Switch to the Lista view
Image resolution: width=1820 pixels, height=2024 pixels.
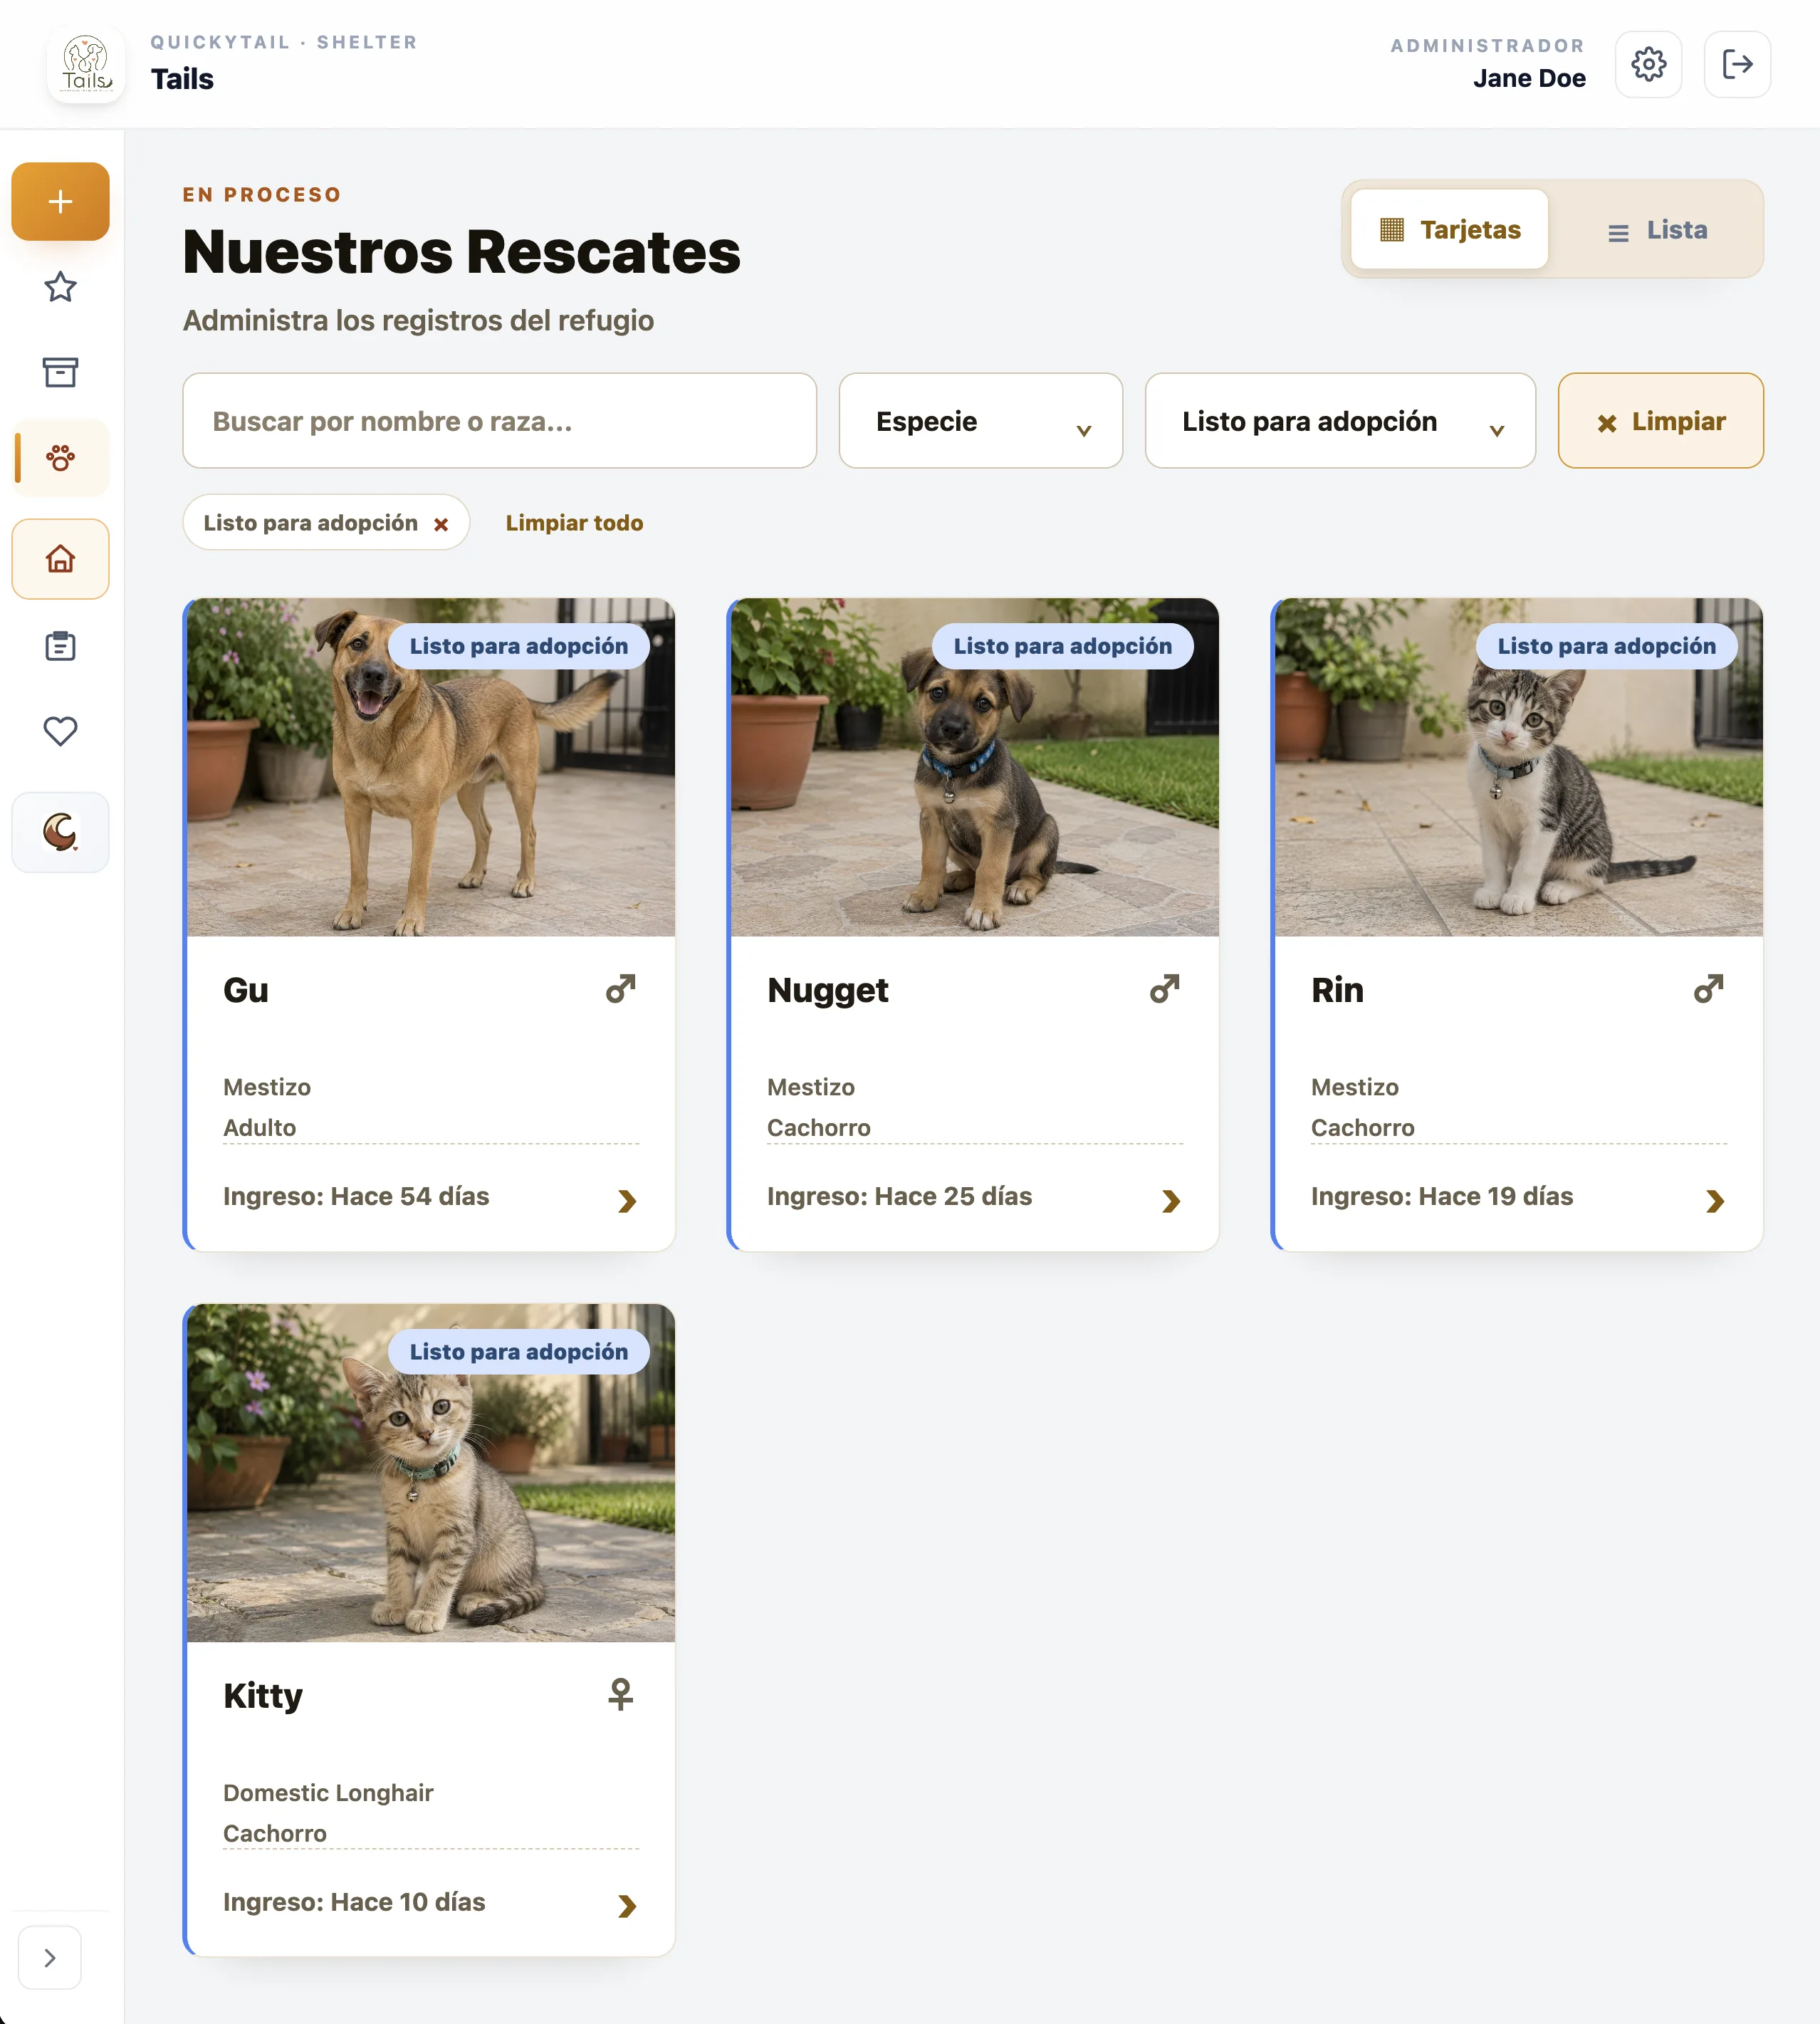click(1657, 229)
